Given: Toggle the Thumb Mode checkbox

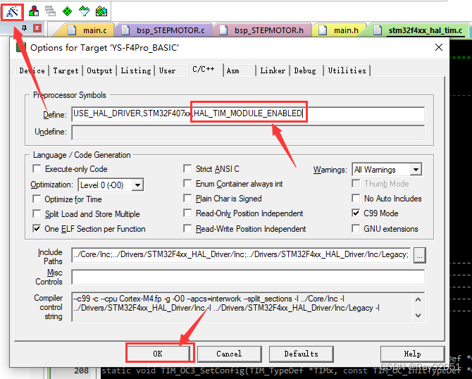Looking at the screenshot, I should (x=356, y=183).
